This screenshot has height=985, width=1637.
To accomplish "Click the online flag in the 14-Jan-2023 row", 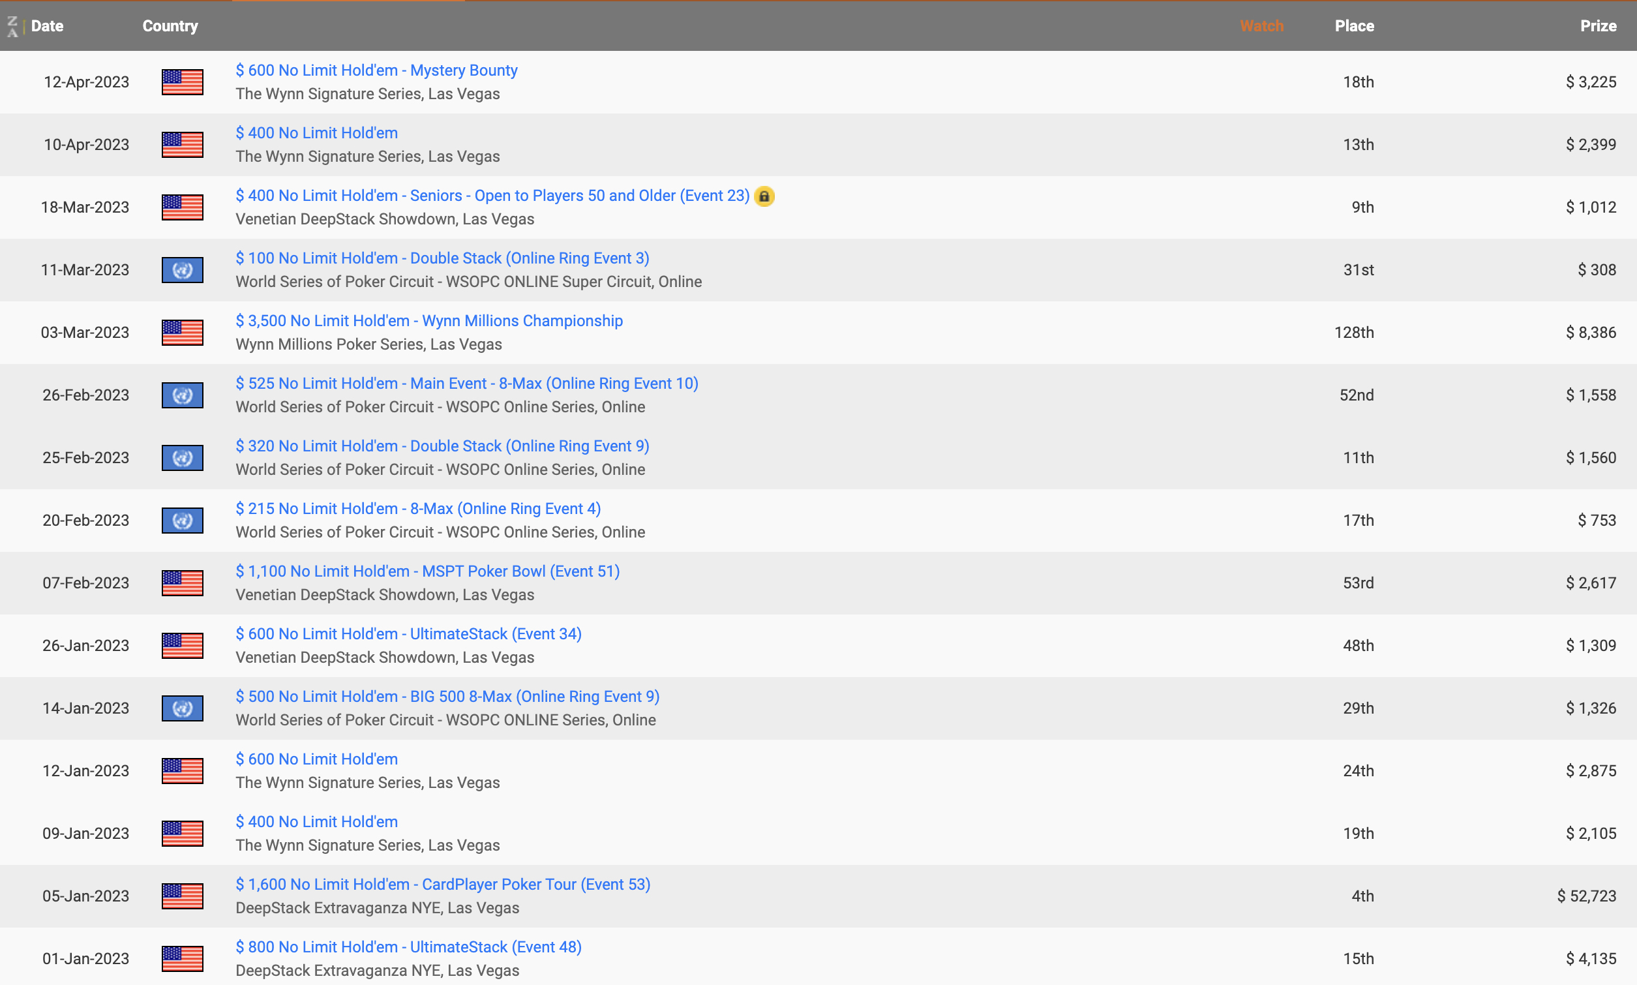I will (183, 708).
